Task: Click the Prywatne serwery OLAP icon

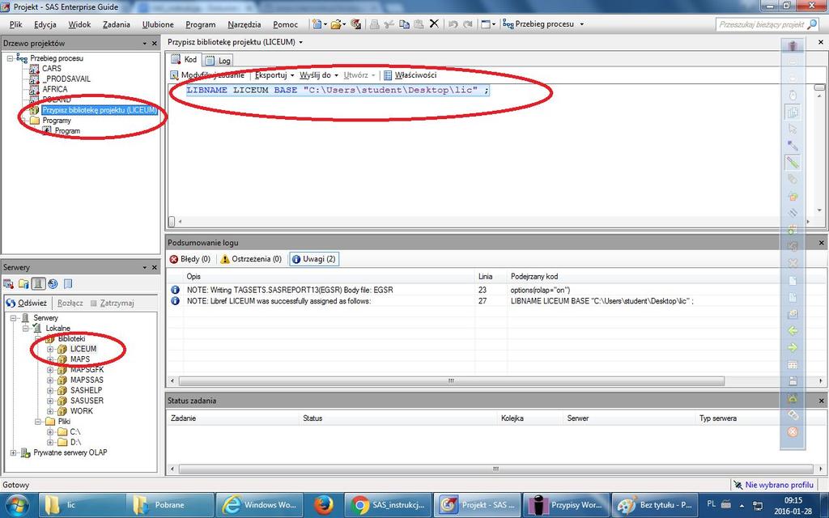Action: [x=25, y=452]
